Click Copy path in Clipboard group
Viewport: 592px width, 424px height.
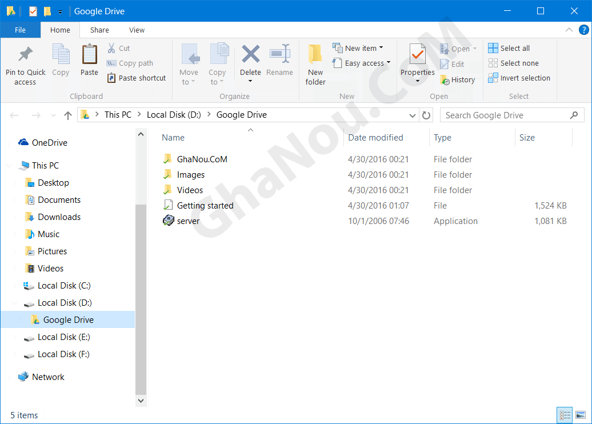pos(130,63)
